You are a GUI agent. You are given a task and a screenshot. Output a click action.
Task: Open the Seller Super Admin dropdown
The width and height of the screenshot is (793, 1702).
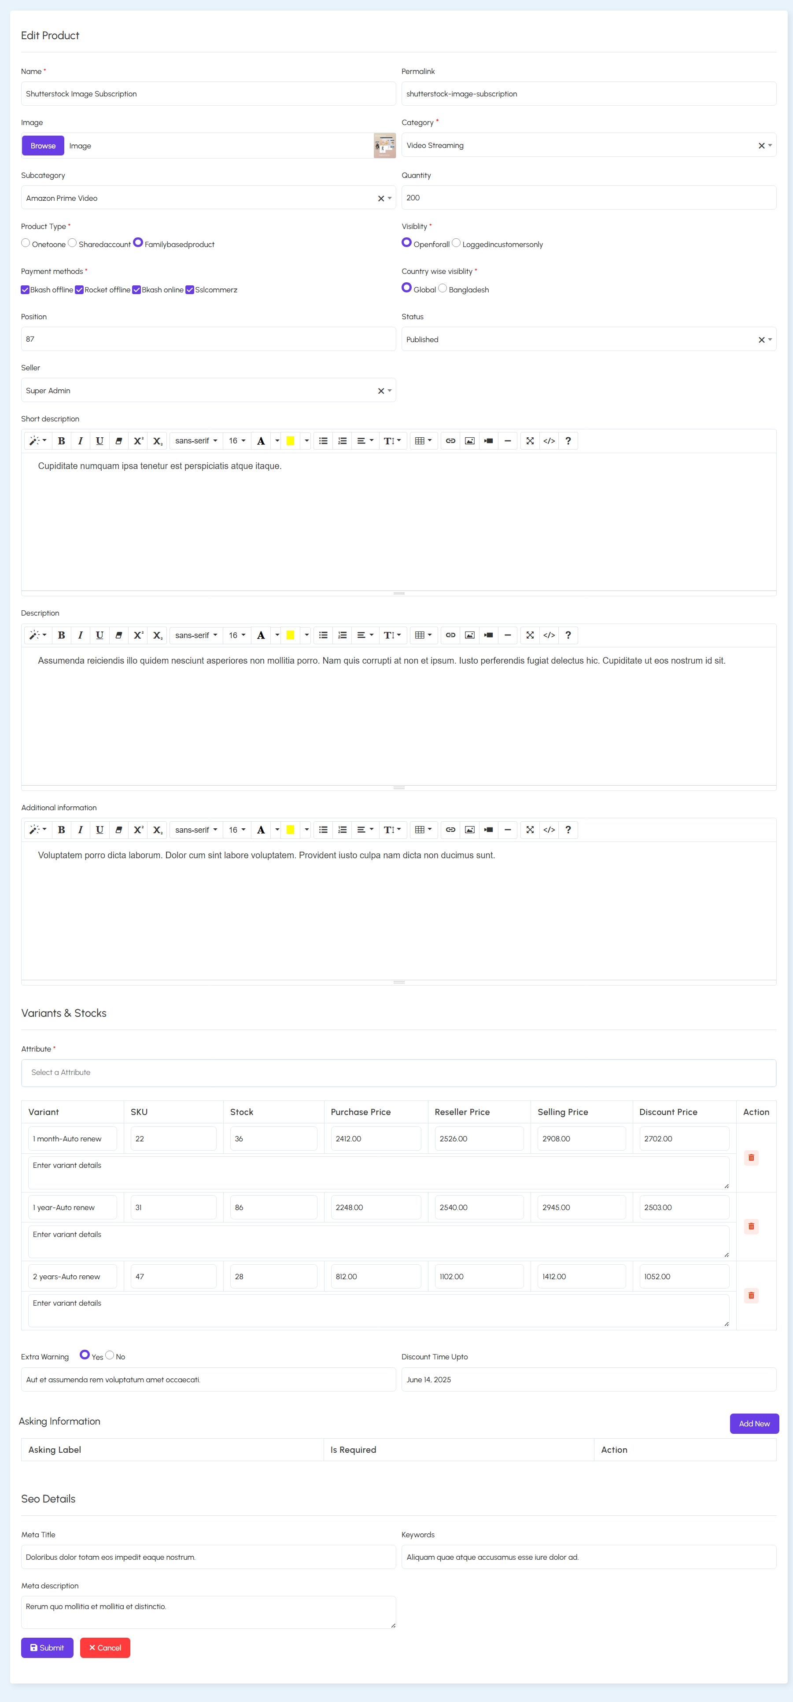coord(208,391)
